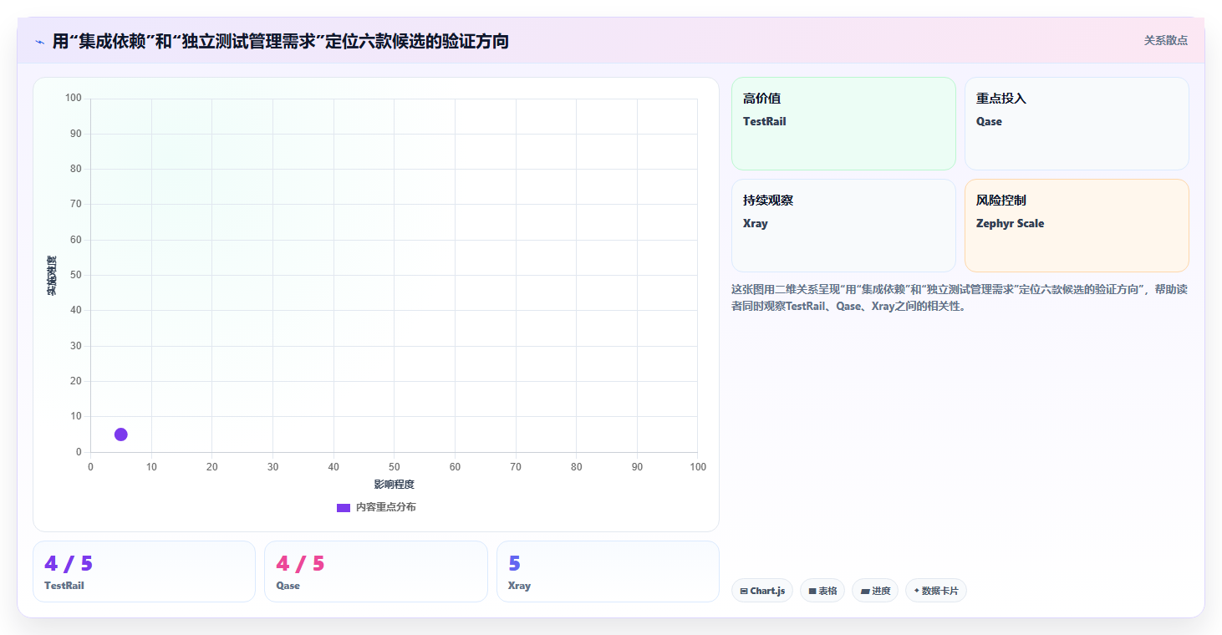1222x635 pixels.
Task: Click the purple data point on scatter chart
Action: (x=121, y=434)
